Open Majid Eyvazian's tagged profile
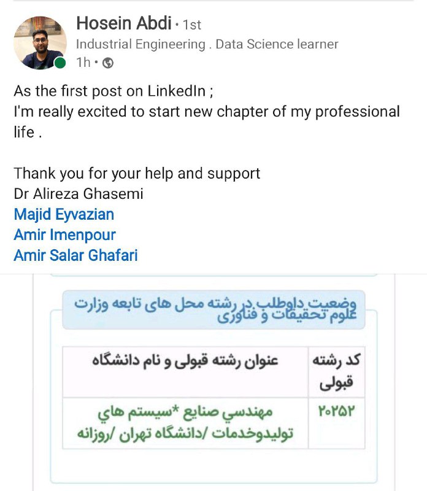 tap(64, 214)
